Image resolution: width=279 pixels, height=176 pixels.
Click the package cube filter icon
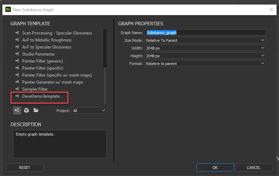coord(26,110)
